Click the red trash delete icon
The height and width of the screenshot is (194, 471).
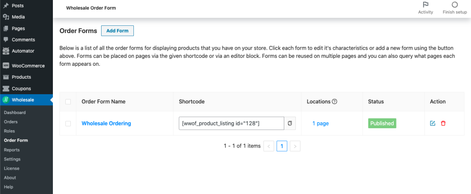(x=443, y=123)
